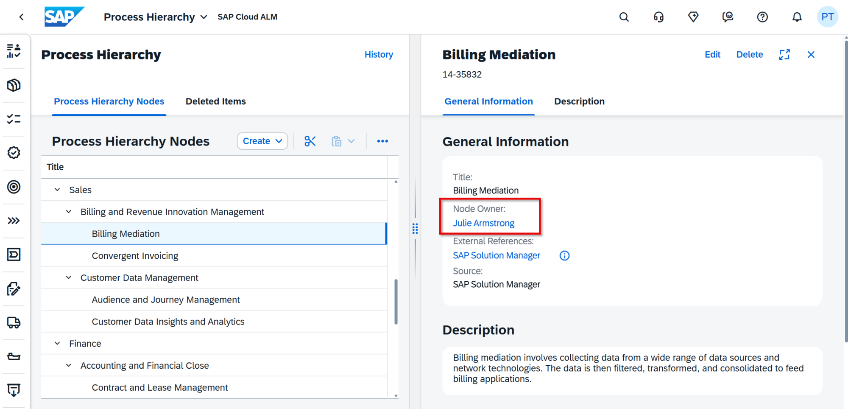Select the General Information tab

click(488, 101)
